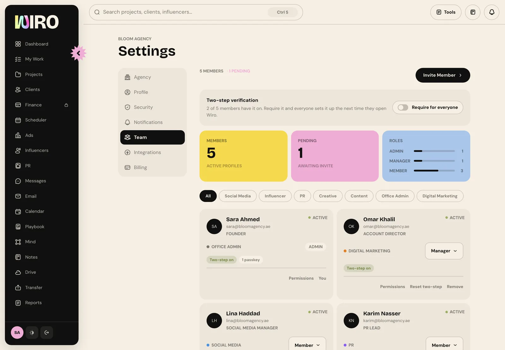505x350 pixels.
Task: Open the pink Pending invites card
Action: pyautogui.click(x=335, y=156)
